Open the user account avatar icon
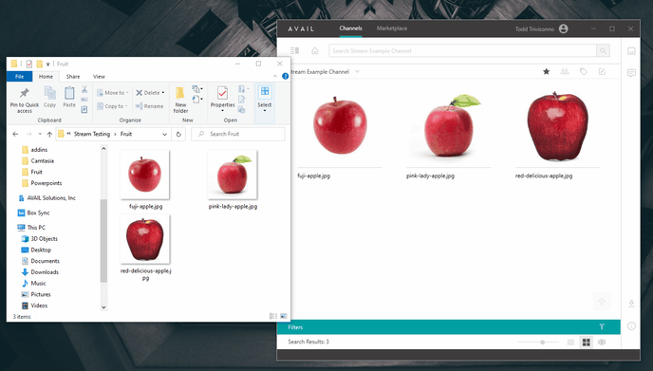 564,28
